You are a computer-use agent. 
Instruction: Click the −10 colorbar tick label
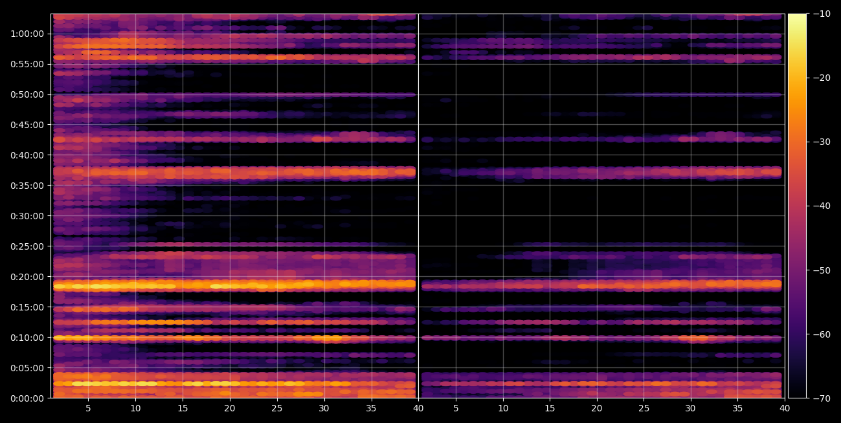coord(822,14)
